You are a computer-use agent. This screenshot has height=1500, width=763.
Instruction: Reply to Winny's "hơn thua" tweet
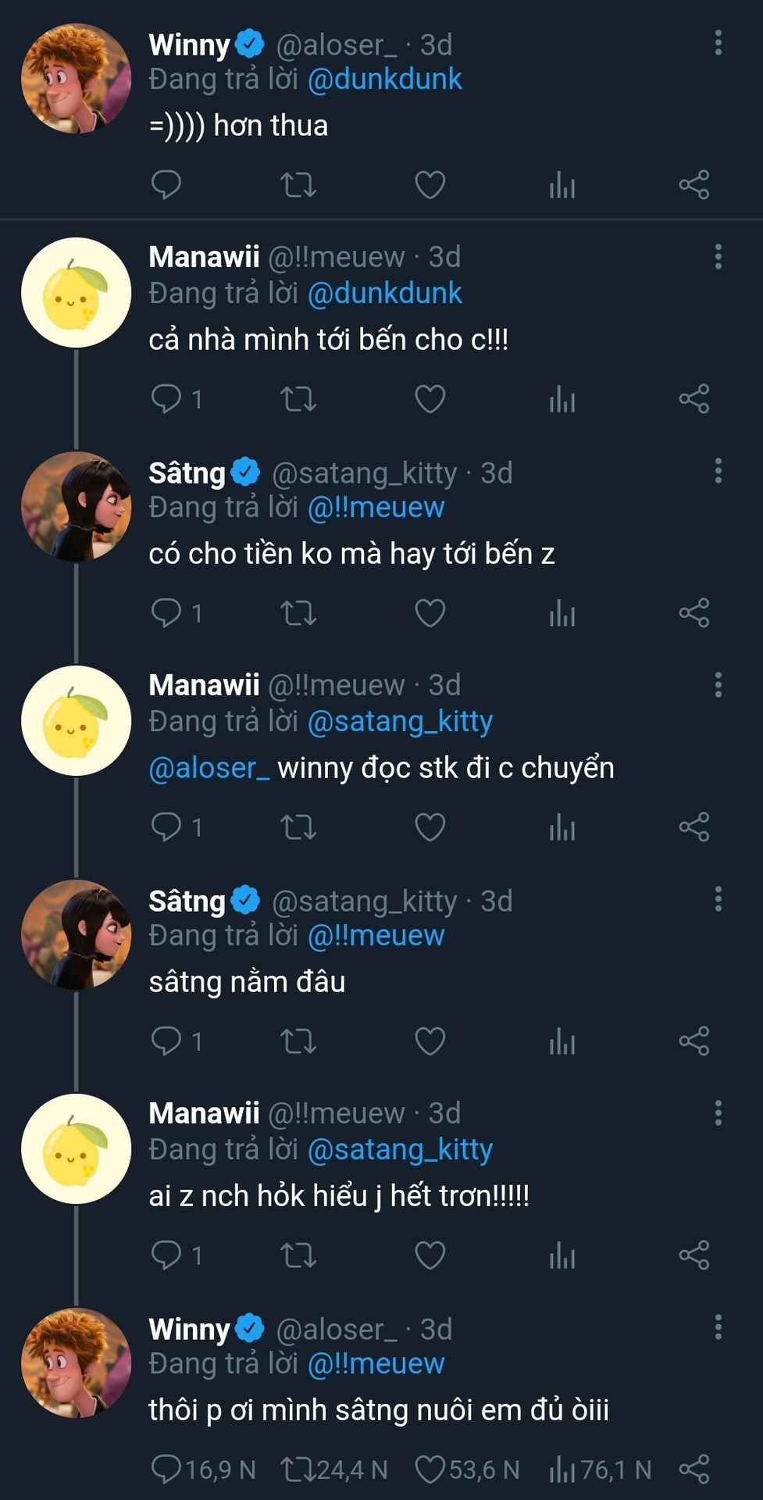[x=166, y=185]
